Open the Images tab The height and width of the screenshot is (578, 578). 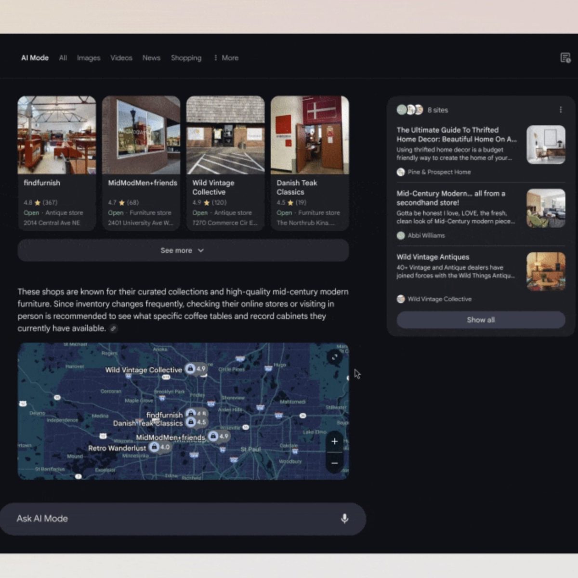pos(89,58)
